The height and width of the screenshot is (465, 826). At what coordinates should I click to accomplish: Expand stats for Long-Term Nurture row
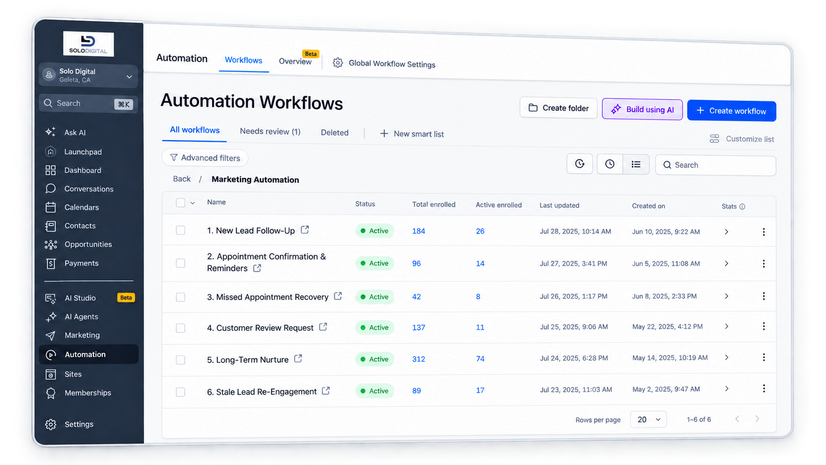coord(726,358)
